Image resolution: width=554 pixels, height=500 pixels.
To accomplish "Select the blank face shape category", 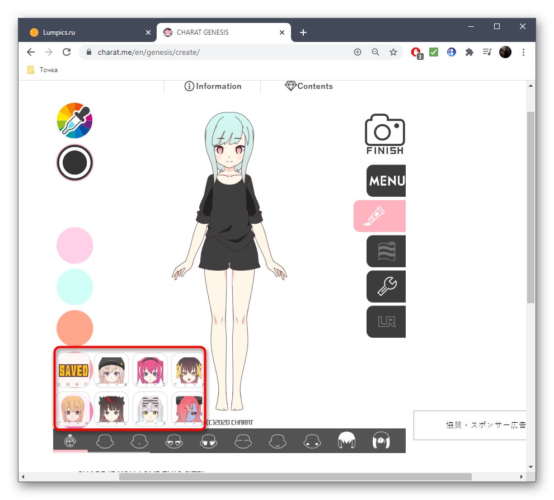I will click(105, 441).
